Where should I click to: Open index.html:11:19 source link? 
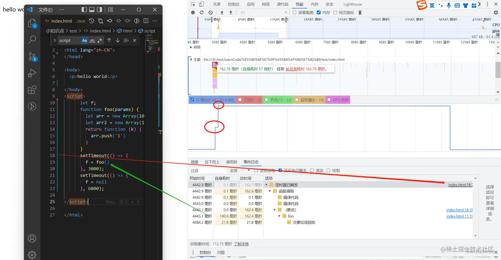[459, 216]
